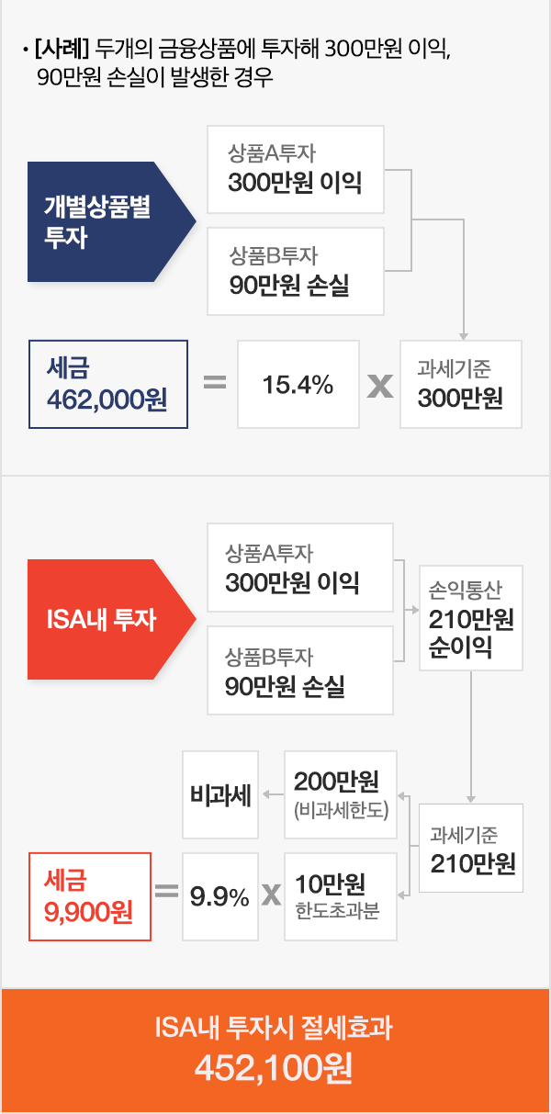Click the equals sign beside 세금 462,000원

pos(214,383)
